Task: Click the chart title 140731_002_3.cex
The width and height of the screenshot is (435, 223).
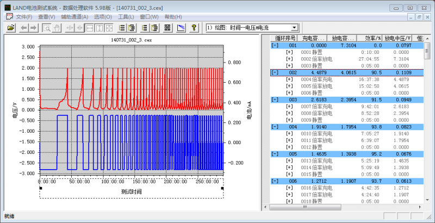Action: [131, 40]
